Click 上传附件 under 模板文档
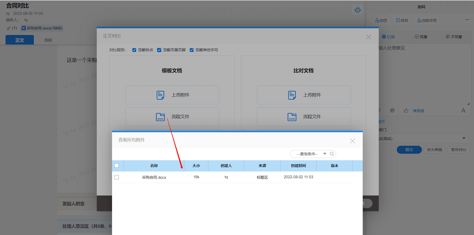474x235 pixels. [x=172, y=95]
